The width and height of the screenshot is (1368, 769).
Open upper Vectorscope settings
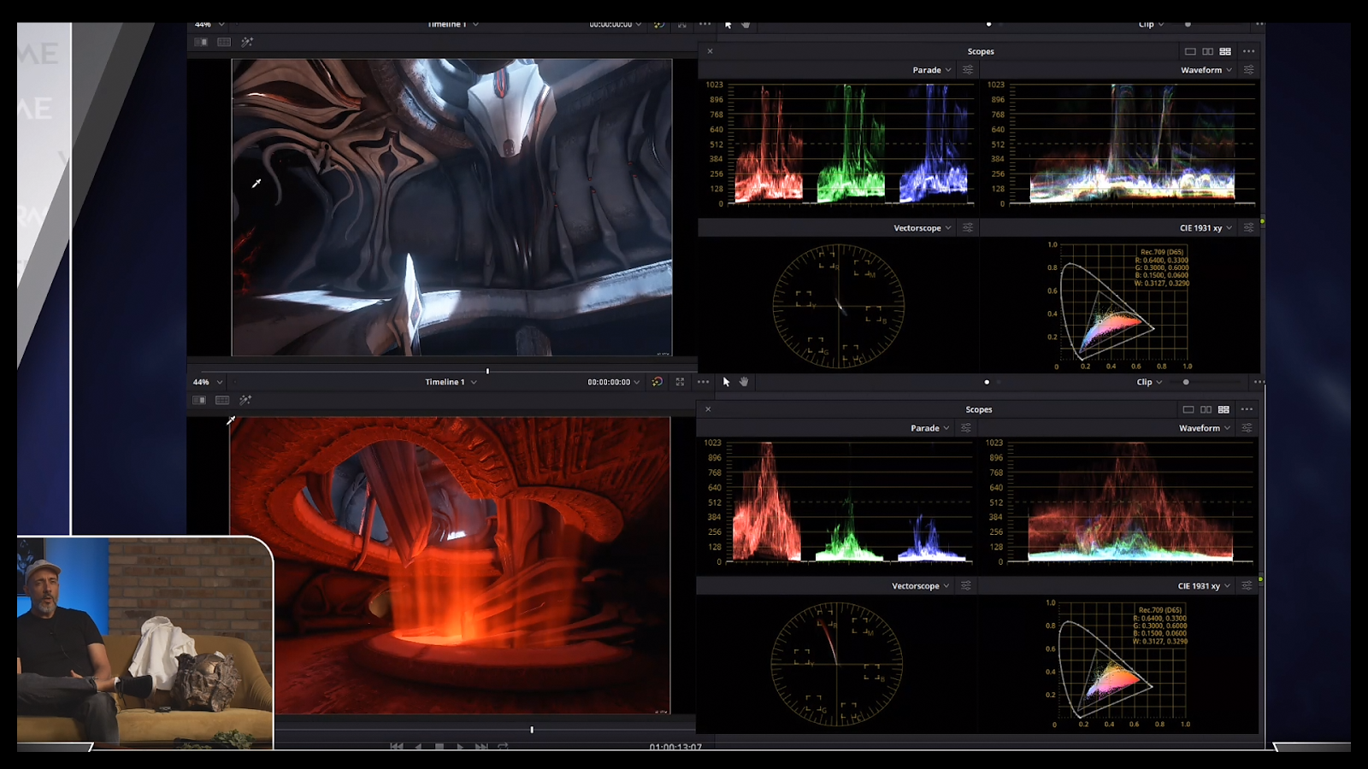(968, 228)
